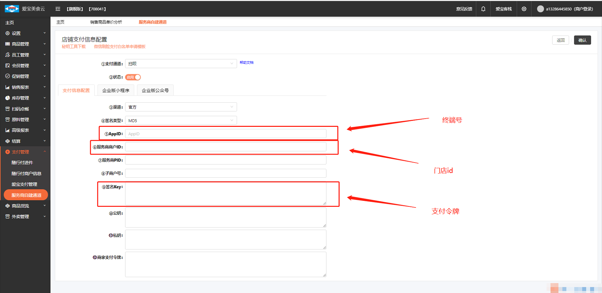Click the 返回 button
602x293 pixels.
click(x=560, y=40)
